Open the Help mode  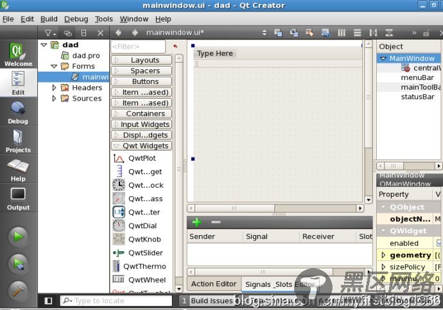pos(19,169)
